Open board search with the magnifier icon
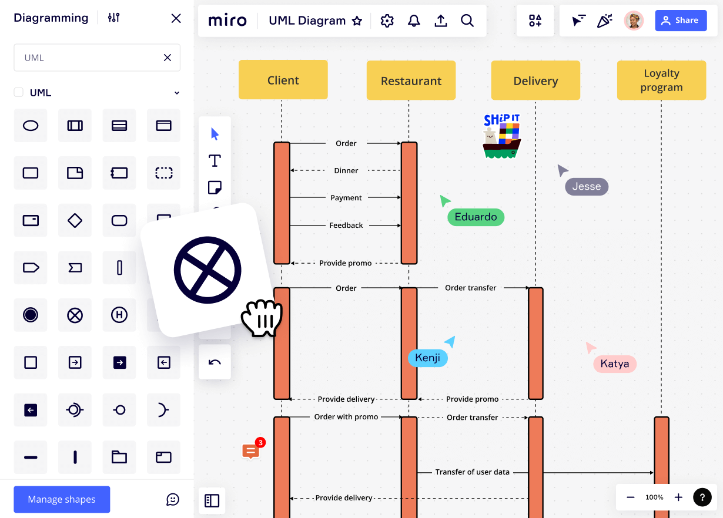723x518 pixels. click(x=467, y=20)
